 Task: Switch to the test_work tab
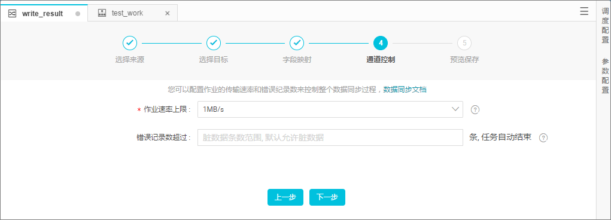click(133, 13)
